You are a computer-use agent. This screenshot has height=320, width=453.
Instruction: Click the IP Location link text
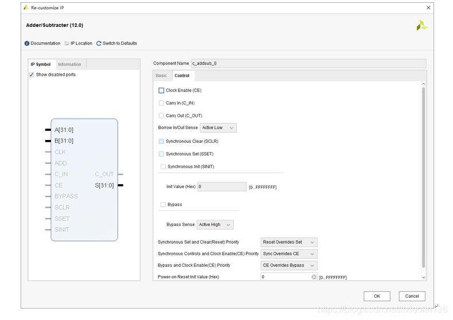point(81,44)
